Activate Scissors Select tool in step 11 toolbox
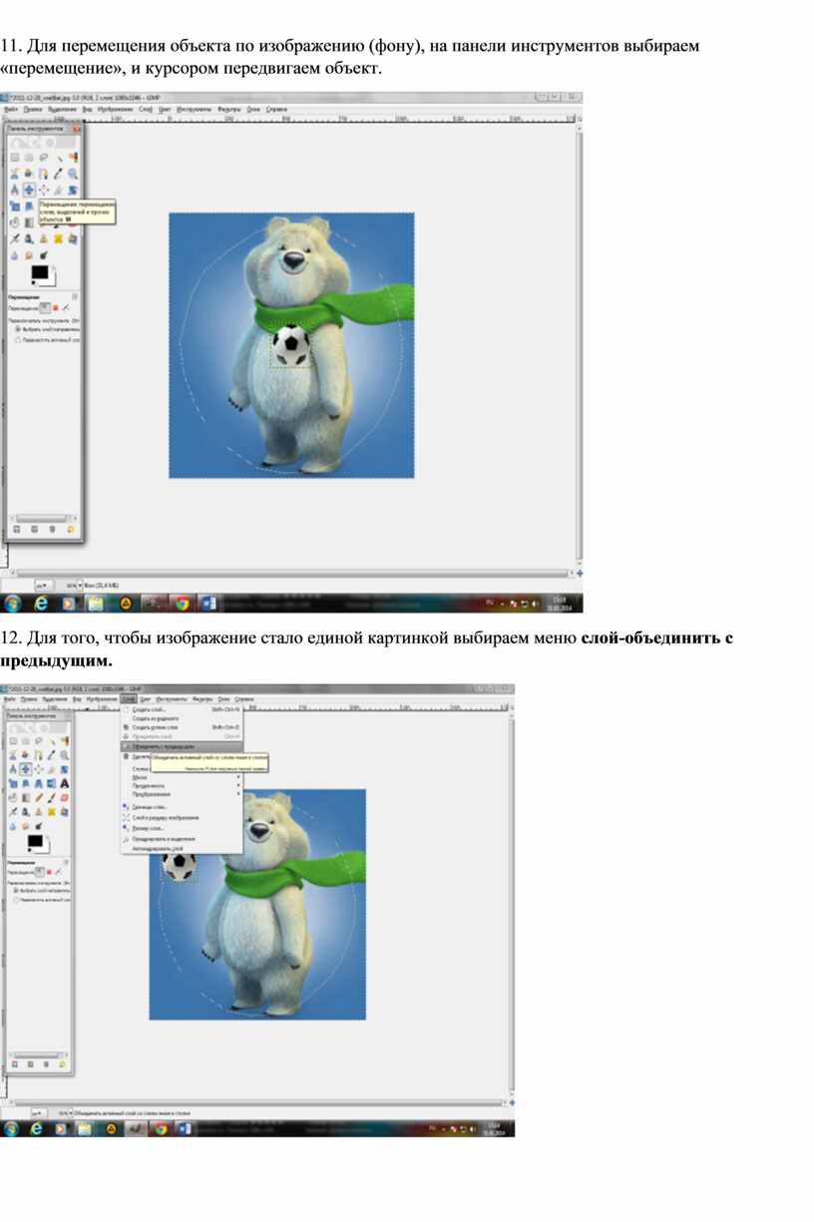 15,173
